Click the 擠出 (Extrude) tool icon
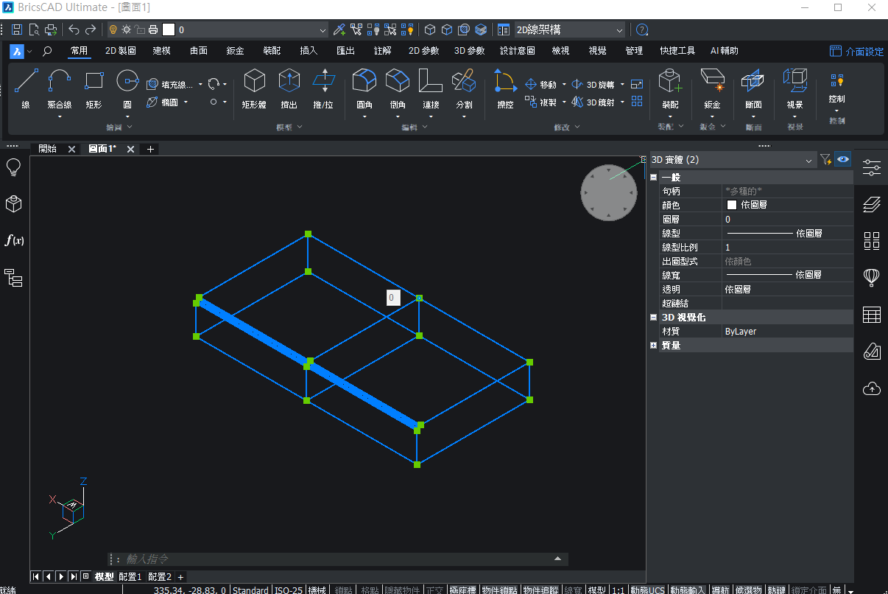 tap(289, 80)
